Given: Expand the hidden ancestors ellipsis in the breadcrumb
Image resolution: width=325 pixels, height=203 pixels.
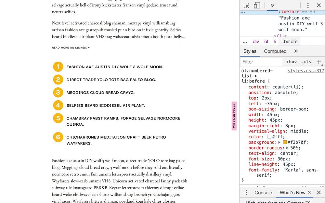Looking at the screenshot, I should point(245,41).
